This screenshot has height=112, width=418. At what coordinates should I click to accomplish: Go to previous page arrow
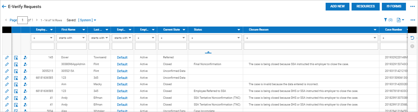[x=6, y=20]
